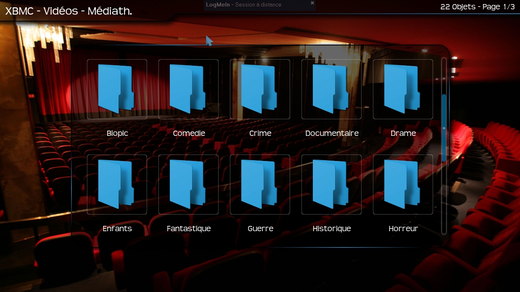Open the Comedie folder icon
Viewport: 520px width, 292px height.
coord(188,89)
